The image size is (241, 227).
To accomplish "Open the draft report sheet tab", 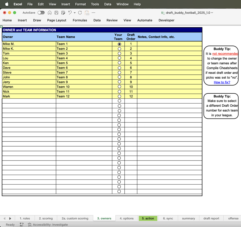I will click(x=211, y=218).
